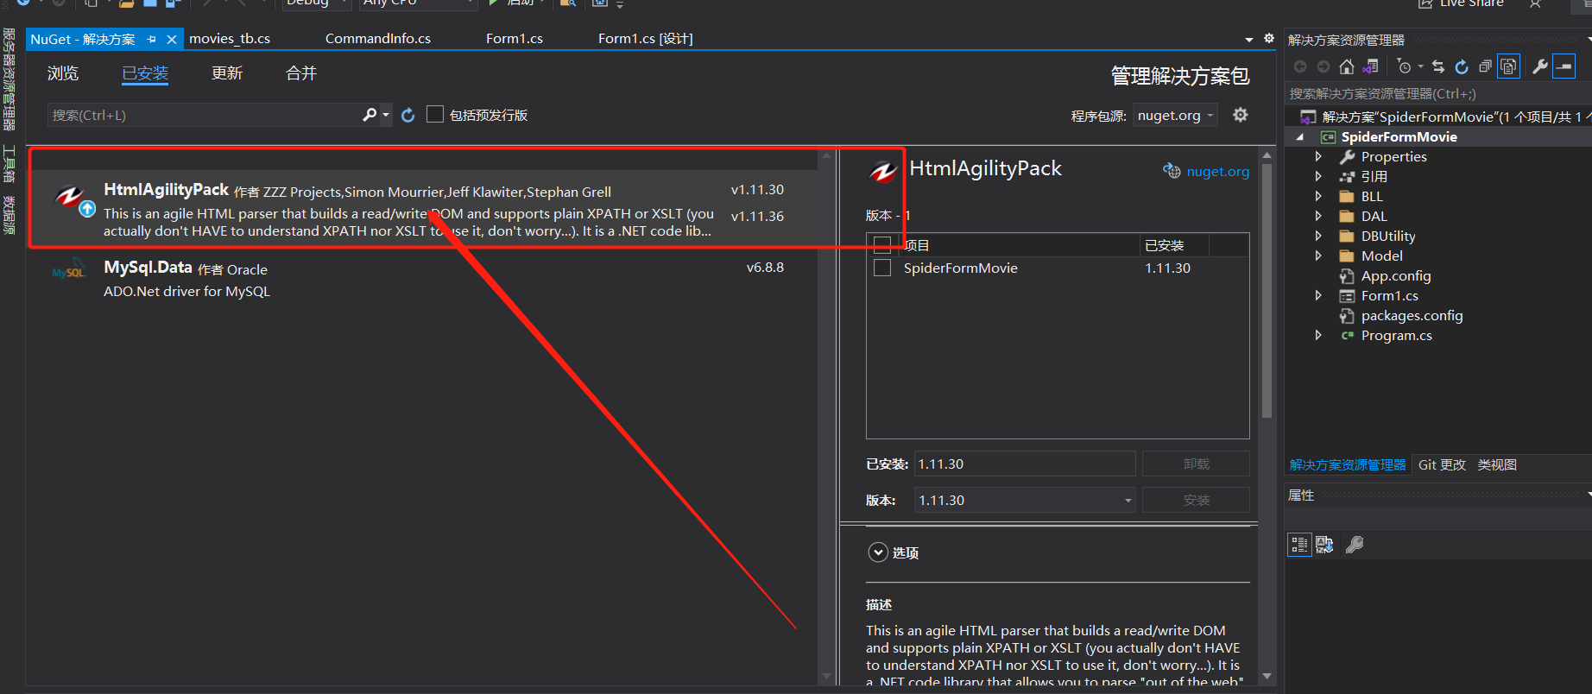Viewport: 1592px width, 694px height.
Task: Click the Install button
Action: [1196, 500]
